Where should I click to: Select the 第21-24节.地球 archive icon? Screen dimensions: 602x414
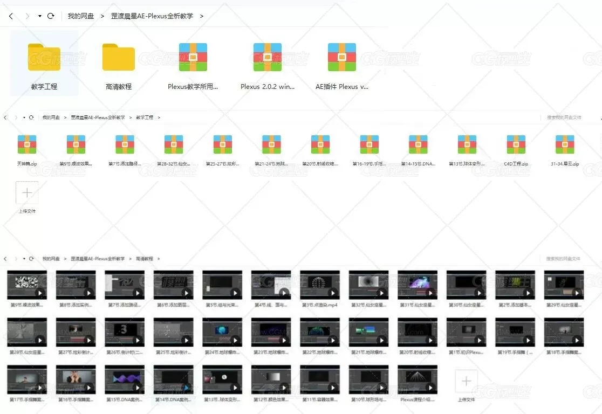tap(271, 144)
